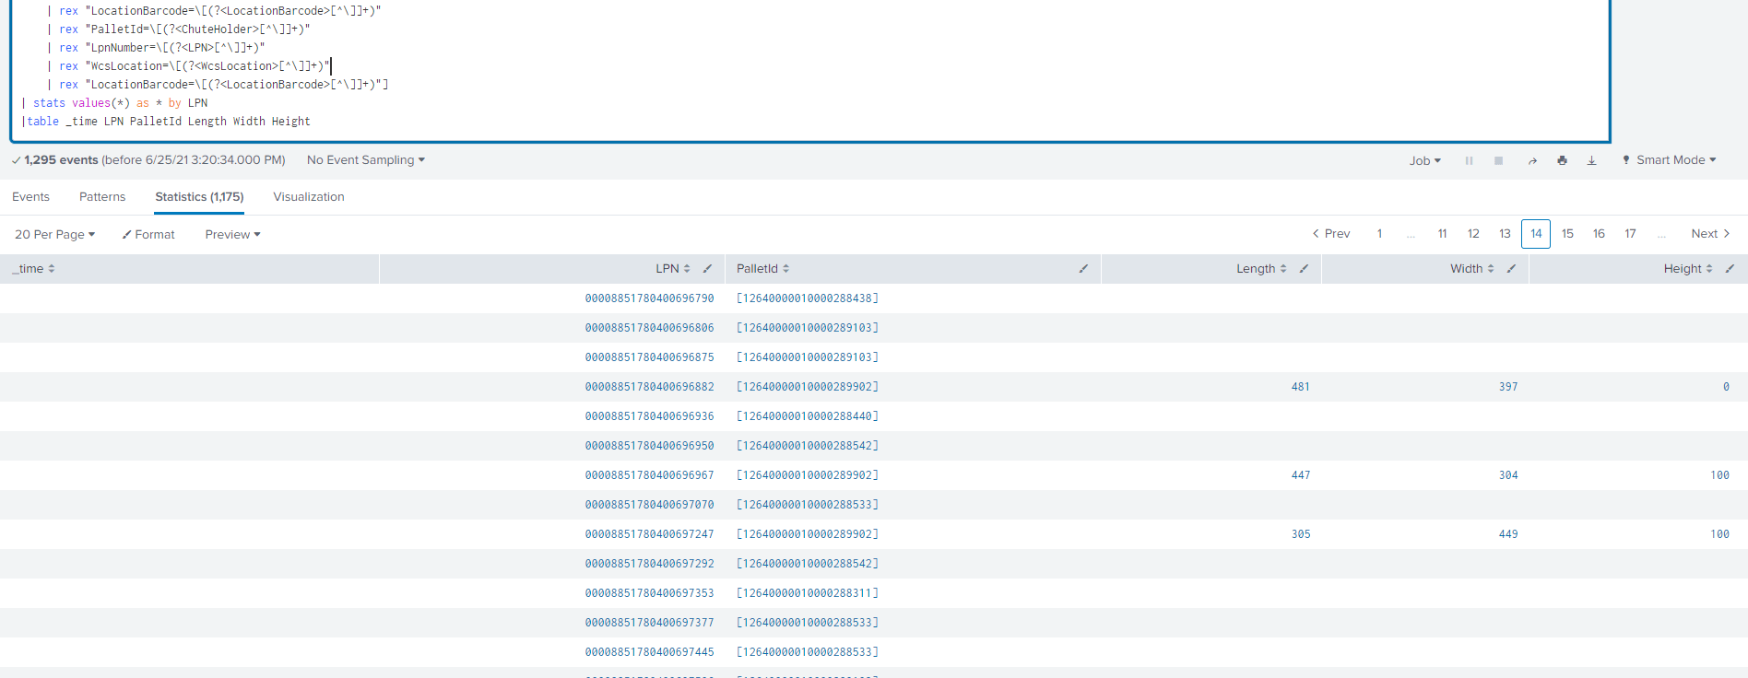The width and height of the screenshot is (1748, 678).
Task: Click Length value 481
Action: tap(1300, 387)
